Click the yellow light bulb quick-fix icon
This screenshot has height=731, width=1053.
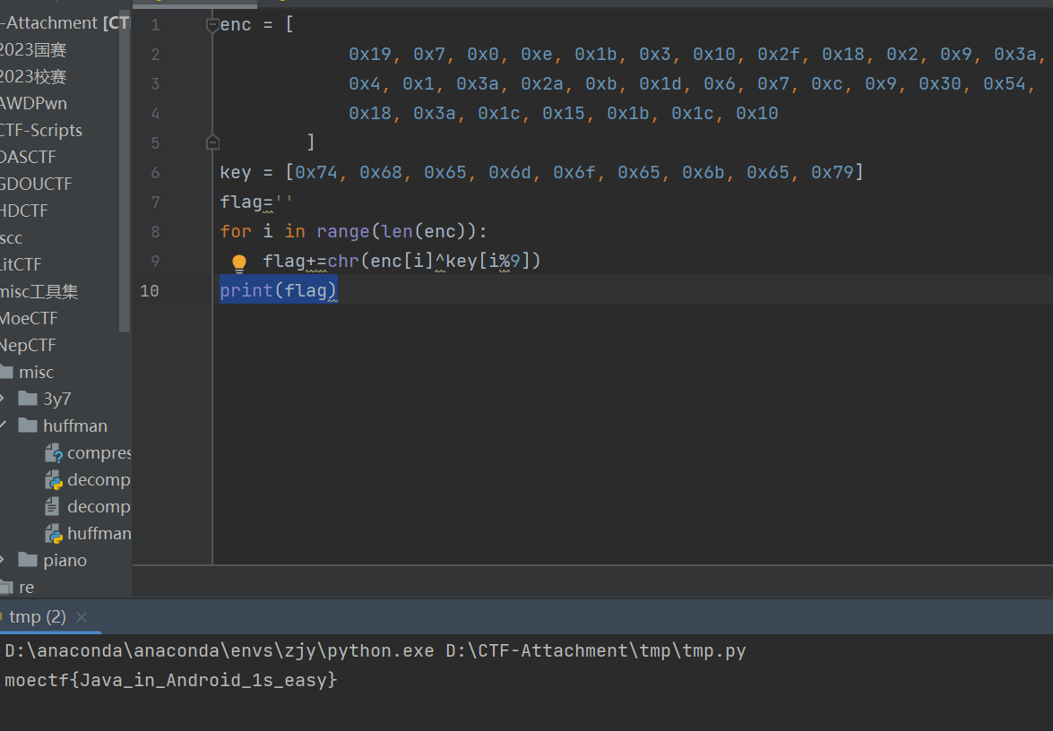pyautogui.click(x=238, y=262)
